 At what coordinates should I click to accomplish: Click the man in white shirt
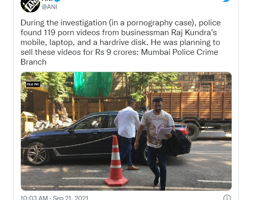[127, 134]
